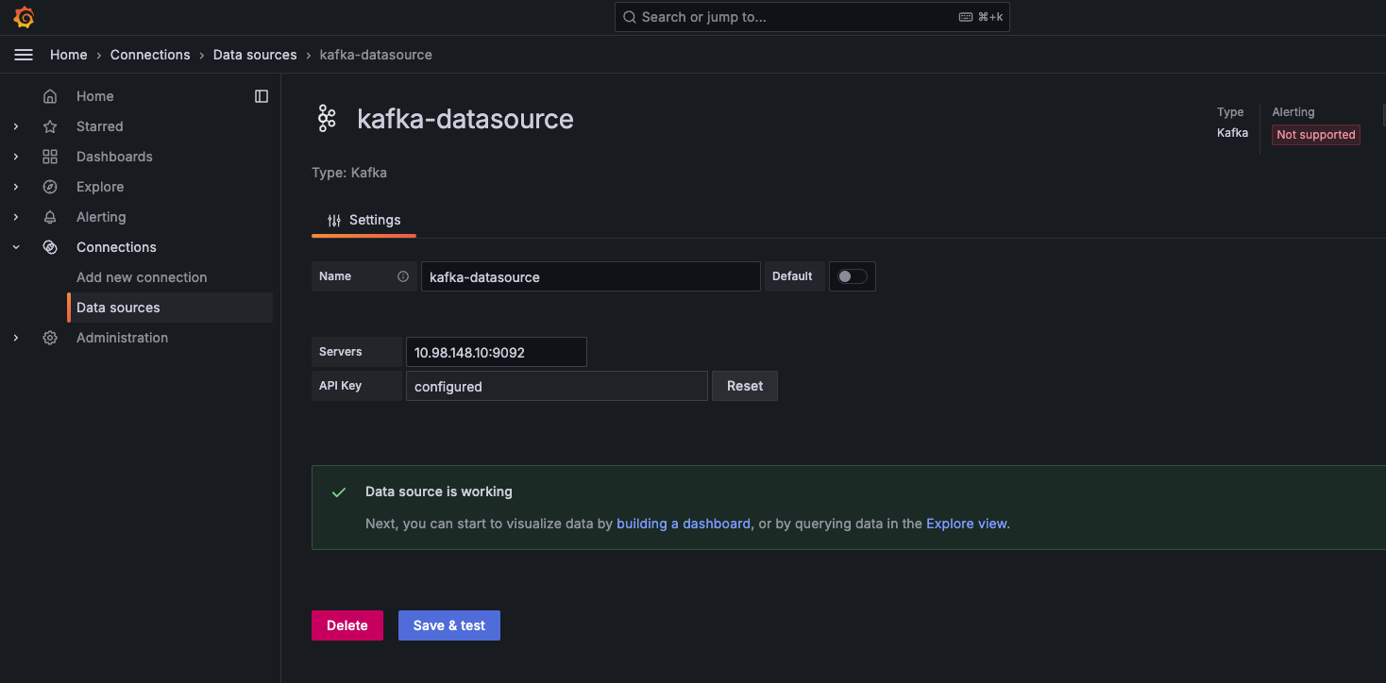Click the Connections plug icon
This screenshot has height=683, width=1386.
[x=50, y=247]
